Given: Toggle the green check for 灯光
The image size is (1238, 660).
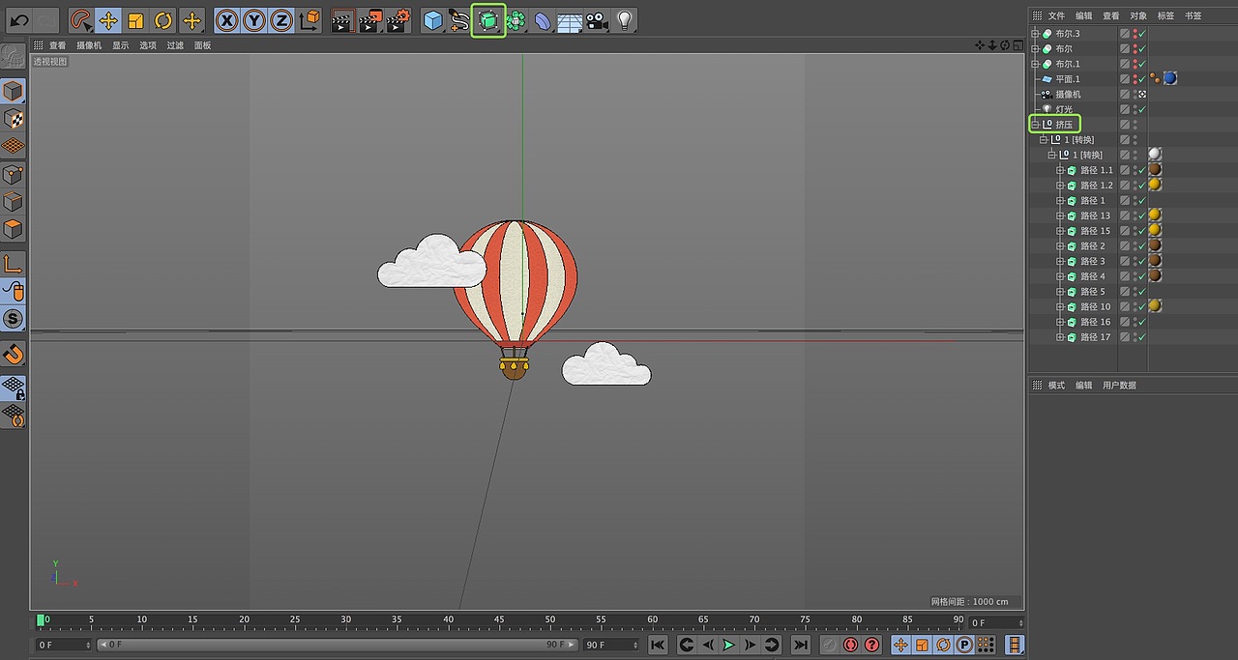Looking at the screenshot, I should [x=1142, y=109].
